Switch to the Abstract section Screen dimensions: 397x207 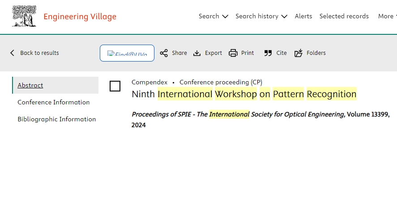point(30,85)
